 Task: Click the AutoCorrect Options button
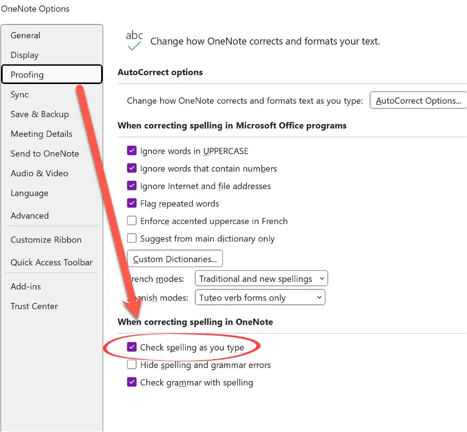(x=419, y=101)
